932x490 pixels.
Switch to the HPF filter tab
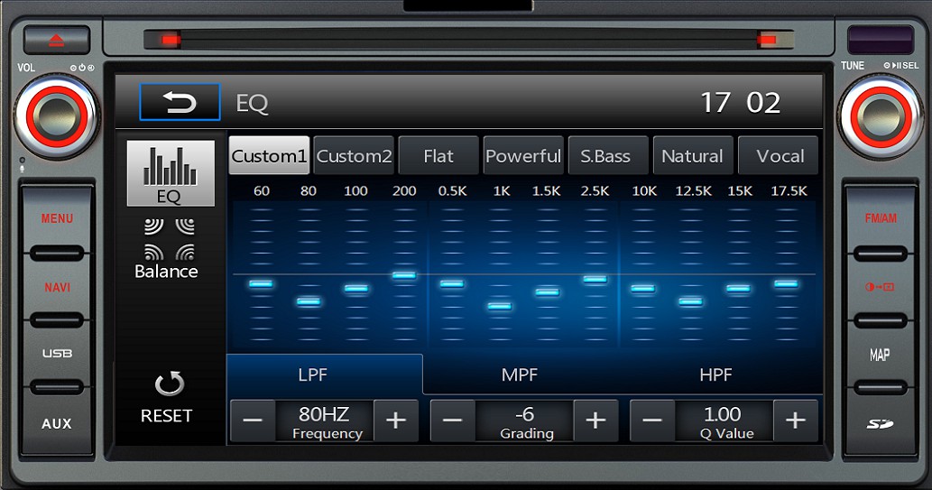pos(716,374)
